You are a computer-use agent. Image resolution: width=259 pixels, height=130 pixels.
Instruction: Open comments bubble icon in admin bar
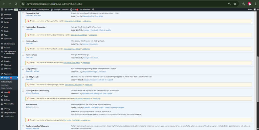[26, 10]
